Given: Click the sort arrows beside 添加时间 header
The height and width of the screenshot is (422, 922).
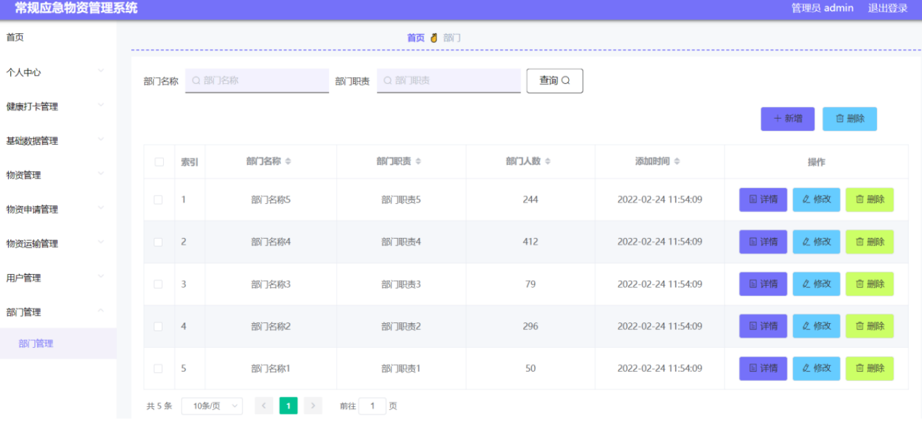Looking at the screenshot, I should (x=677, y=162).
